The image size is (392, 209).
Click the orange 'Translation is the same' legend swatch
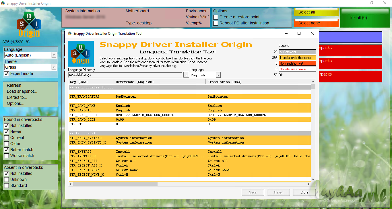[x=297, y=58]
